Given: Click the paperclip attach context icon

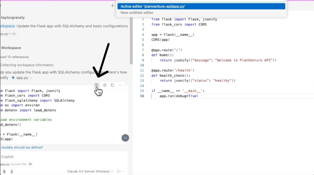Looking at the screenshot, I should click(x=5, y=171).
